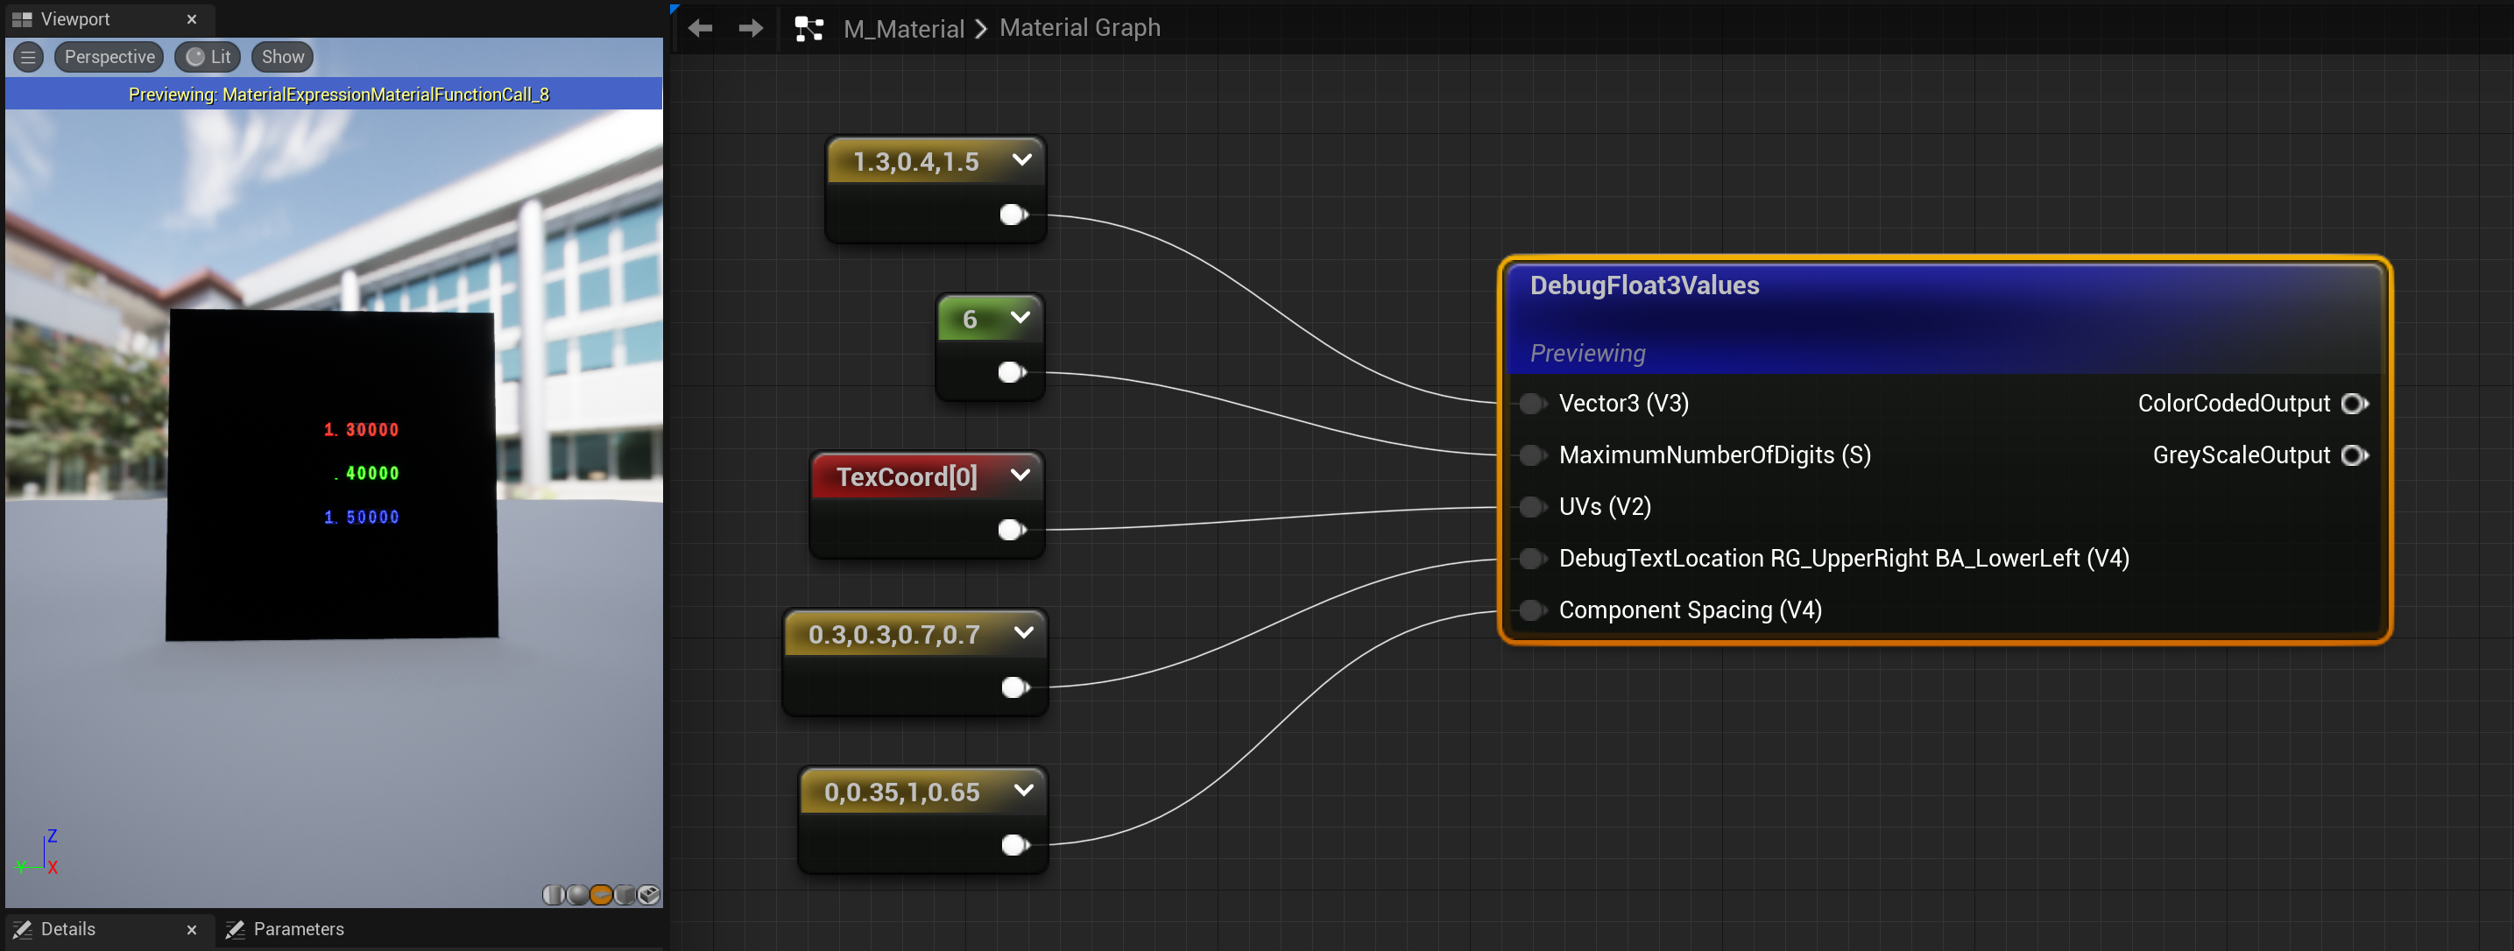Collapse the 0,0.35,1,0.65 node chevron
Image resolution: width=2514 pixels, height=951 pixels.
1023,790
